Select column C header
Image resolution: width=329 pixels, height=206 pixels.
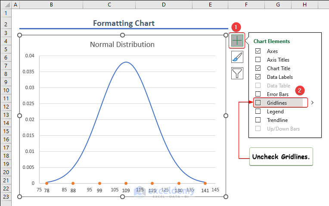(109, 4)
